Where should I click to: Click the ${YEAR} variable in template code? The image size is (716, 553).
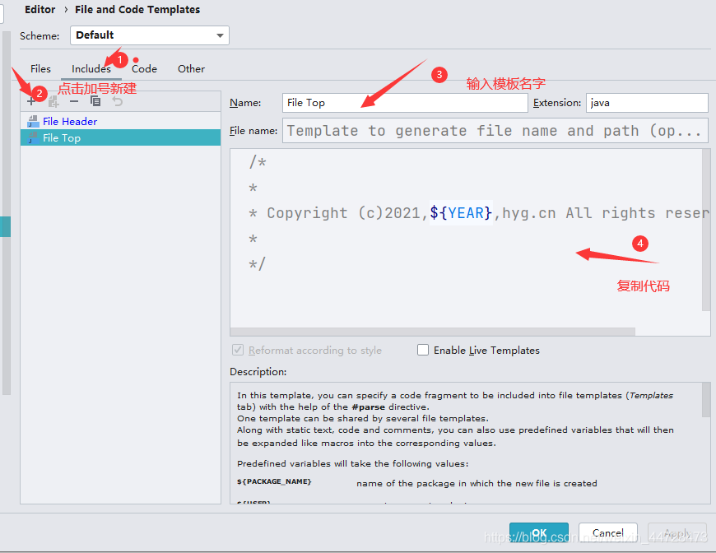[x=461, y=213]
